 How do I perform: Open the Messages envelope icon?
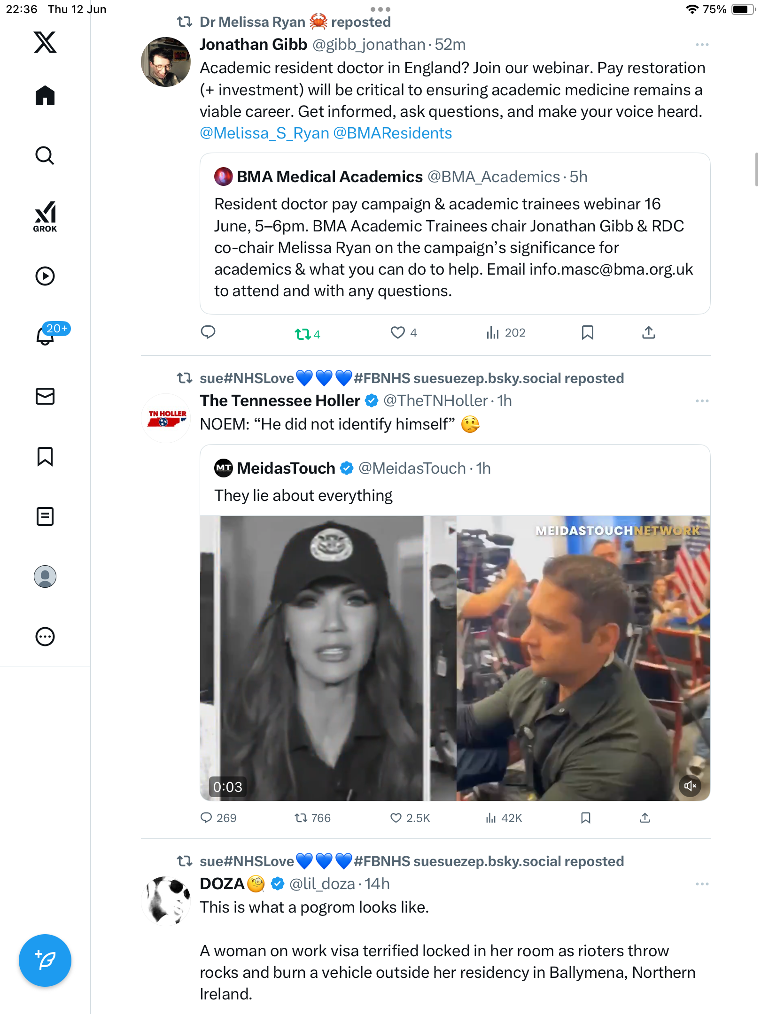pyautogui.click(x=45, y=396)
